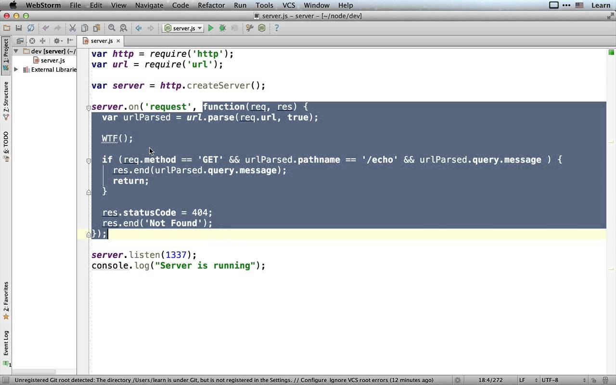This screenshot has height=385, width=616.
Task: Open the Navigate menu
Action: (149, 5)
